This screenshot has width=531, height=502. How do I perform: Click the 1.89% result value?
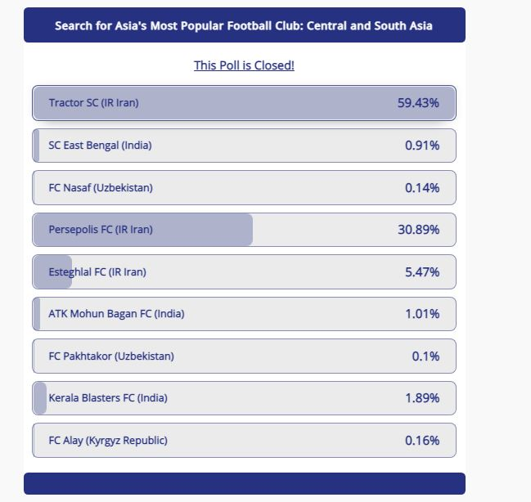(x=422, y=398)
